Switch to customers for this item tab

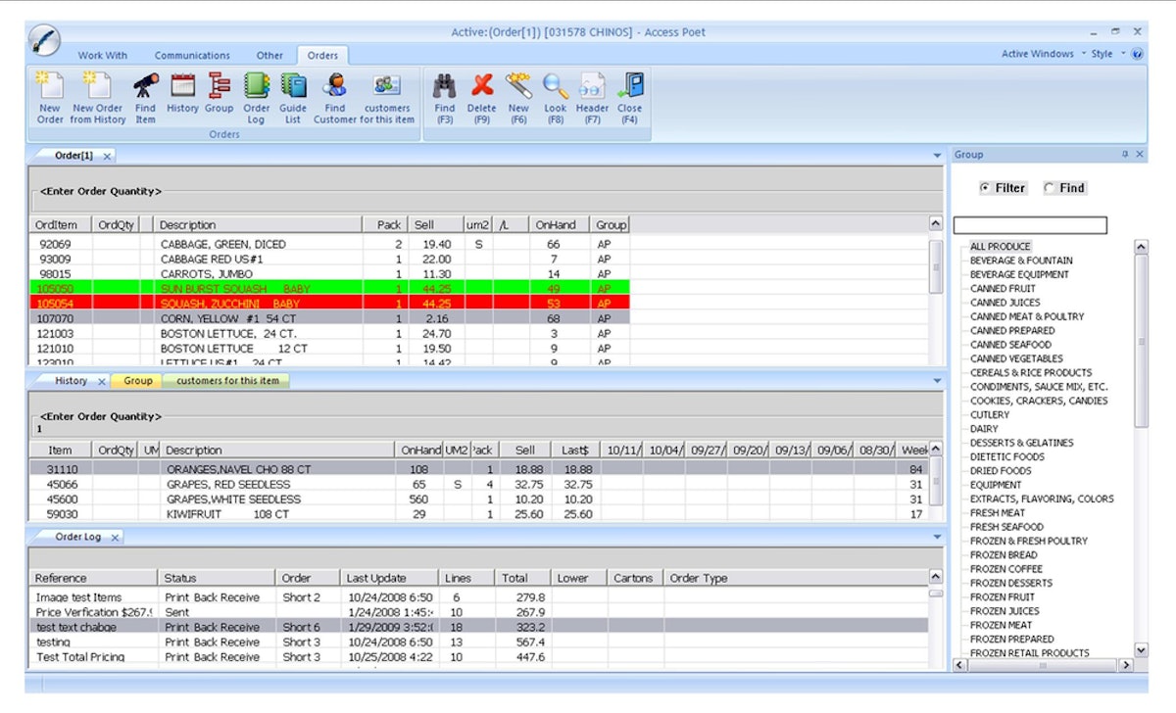(227, 381)
